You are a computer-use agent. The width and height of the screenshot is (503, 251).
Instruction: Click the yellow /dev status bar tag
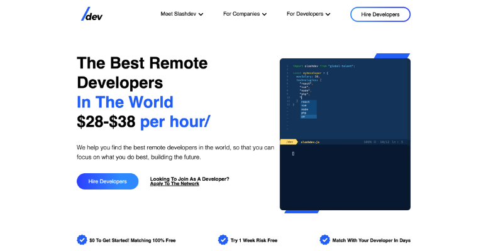pos(289,142)
